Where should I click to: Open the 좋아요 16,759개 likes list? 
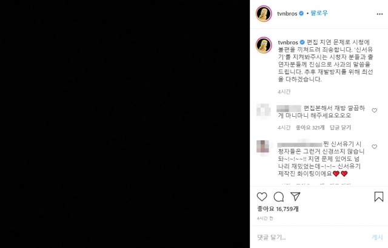pos(278,209)
